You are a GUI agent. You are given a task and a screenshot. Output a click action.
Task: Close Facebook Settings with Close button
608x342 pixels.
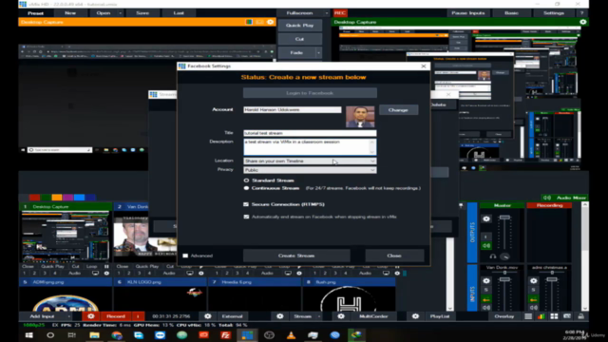point(394,256)
